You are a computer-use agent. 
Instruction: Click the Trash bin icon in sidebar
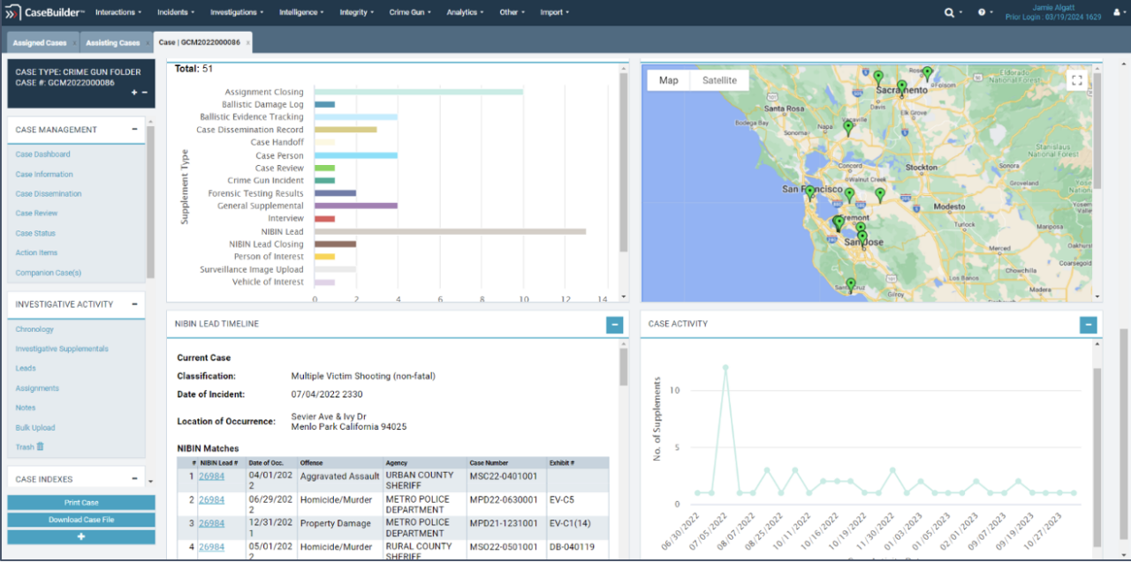(40, 446)
